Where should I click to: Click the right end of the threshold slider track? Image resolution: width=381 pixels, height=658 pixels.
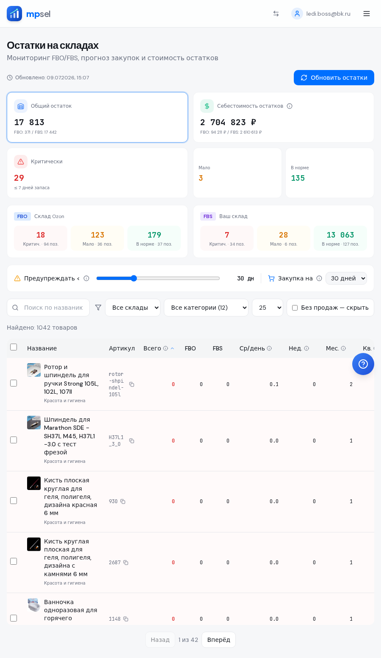pos(218,278)
